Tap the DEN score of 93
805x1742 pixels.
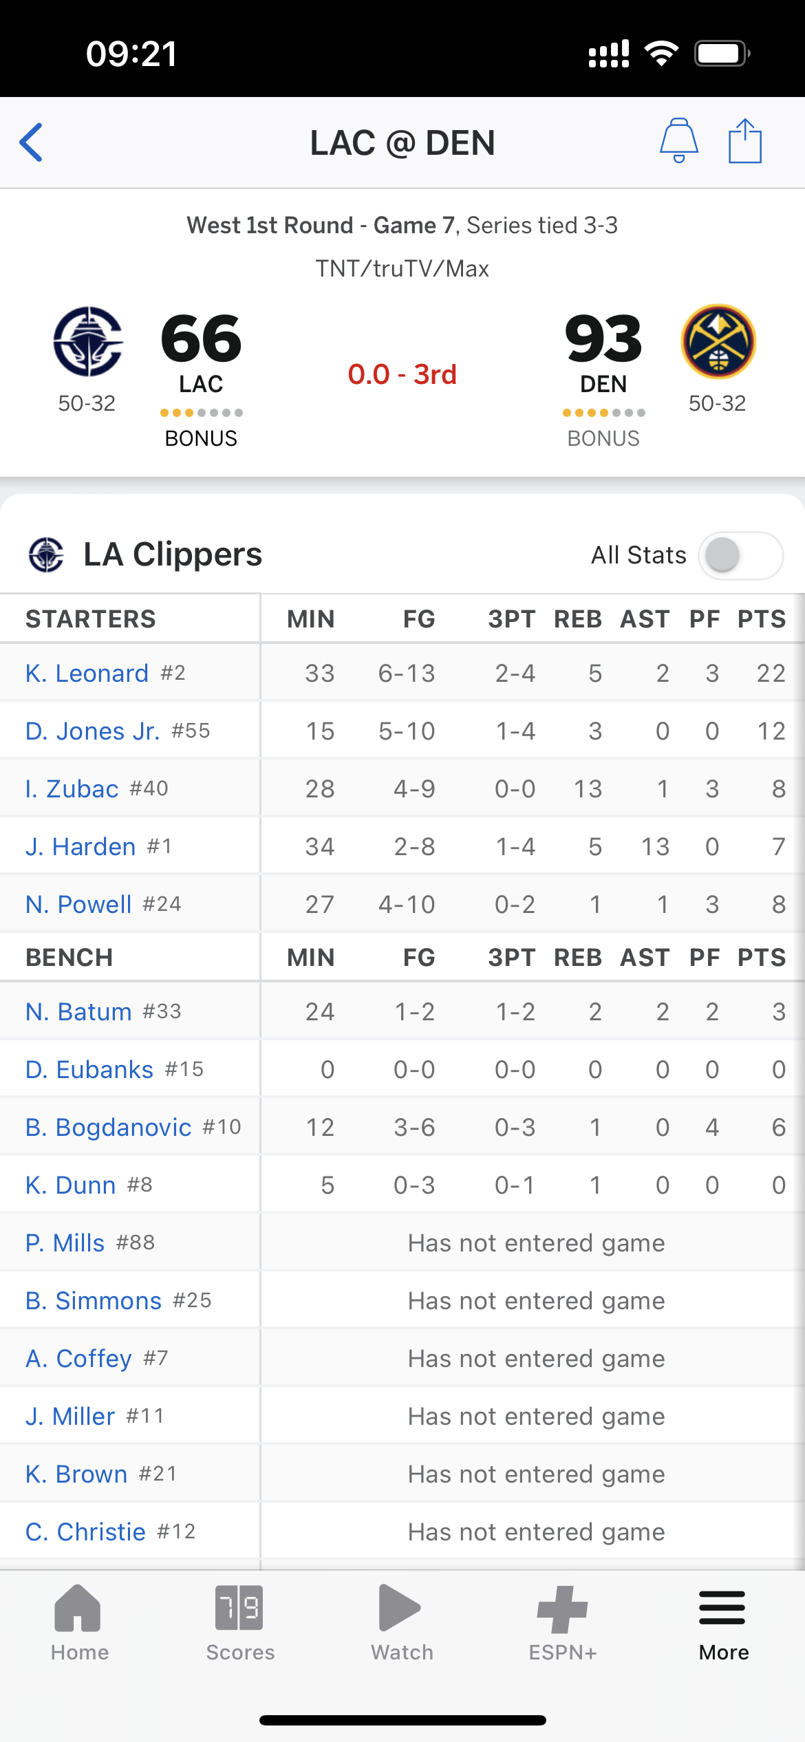[603, 338]
